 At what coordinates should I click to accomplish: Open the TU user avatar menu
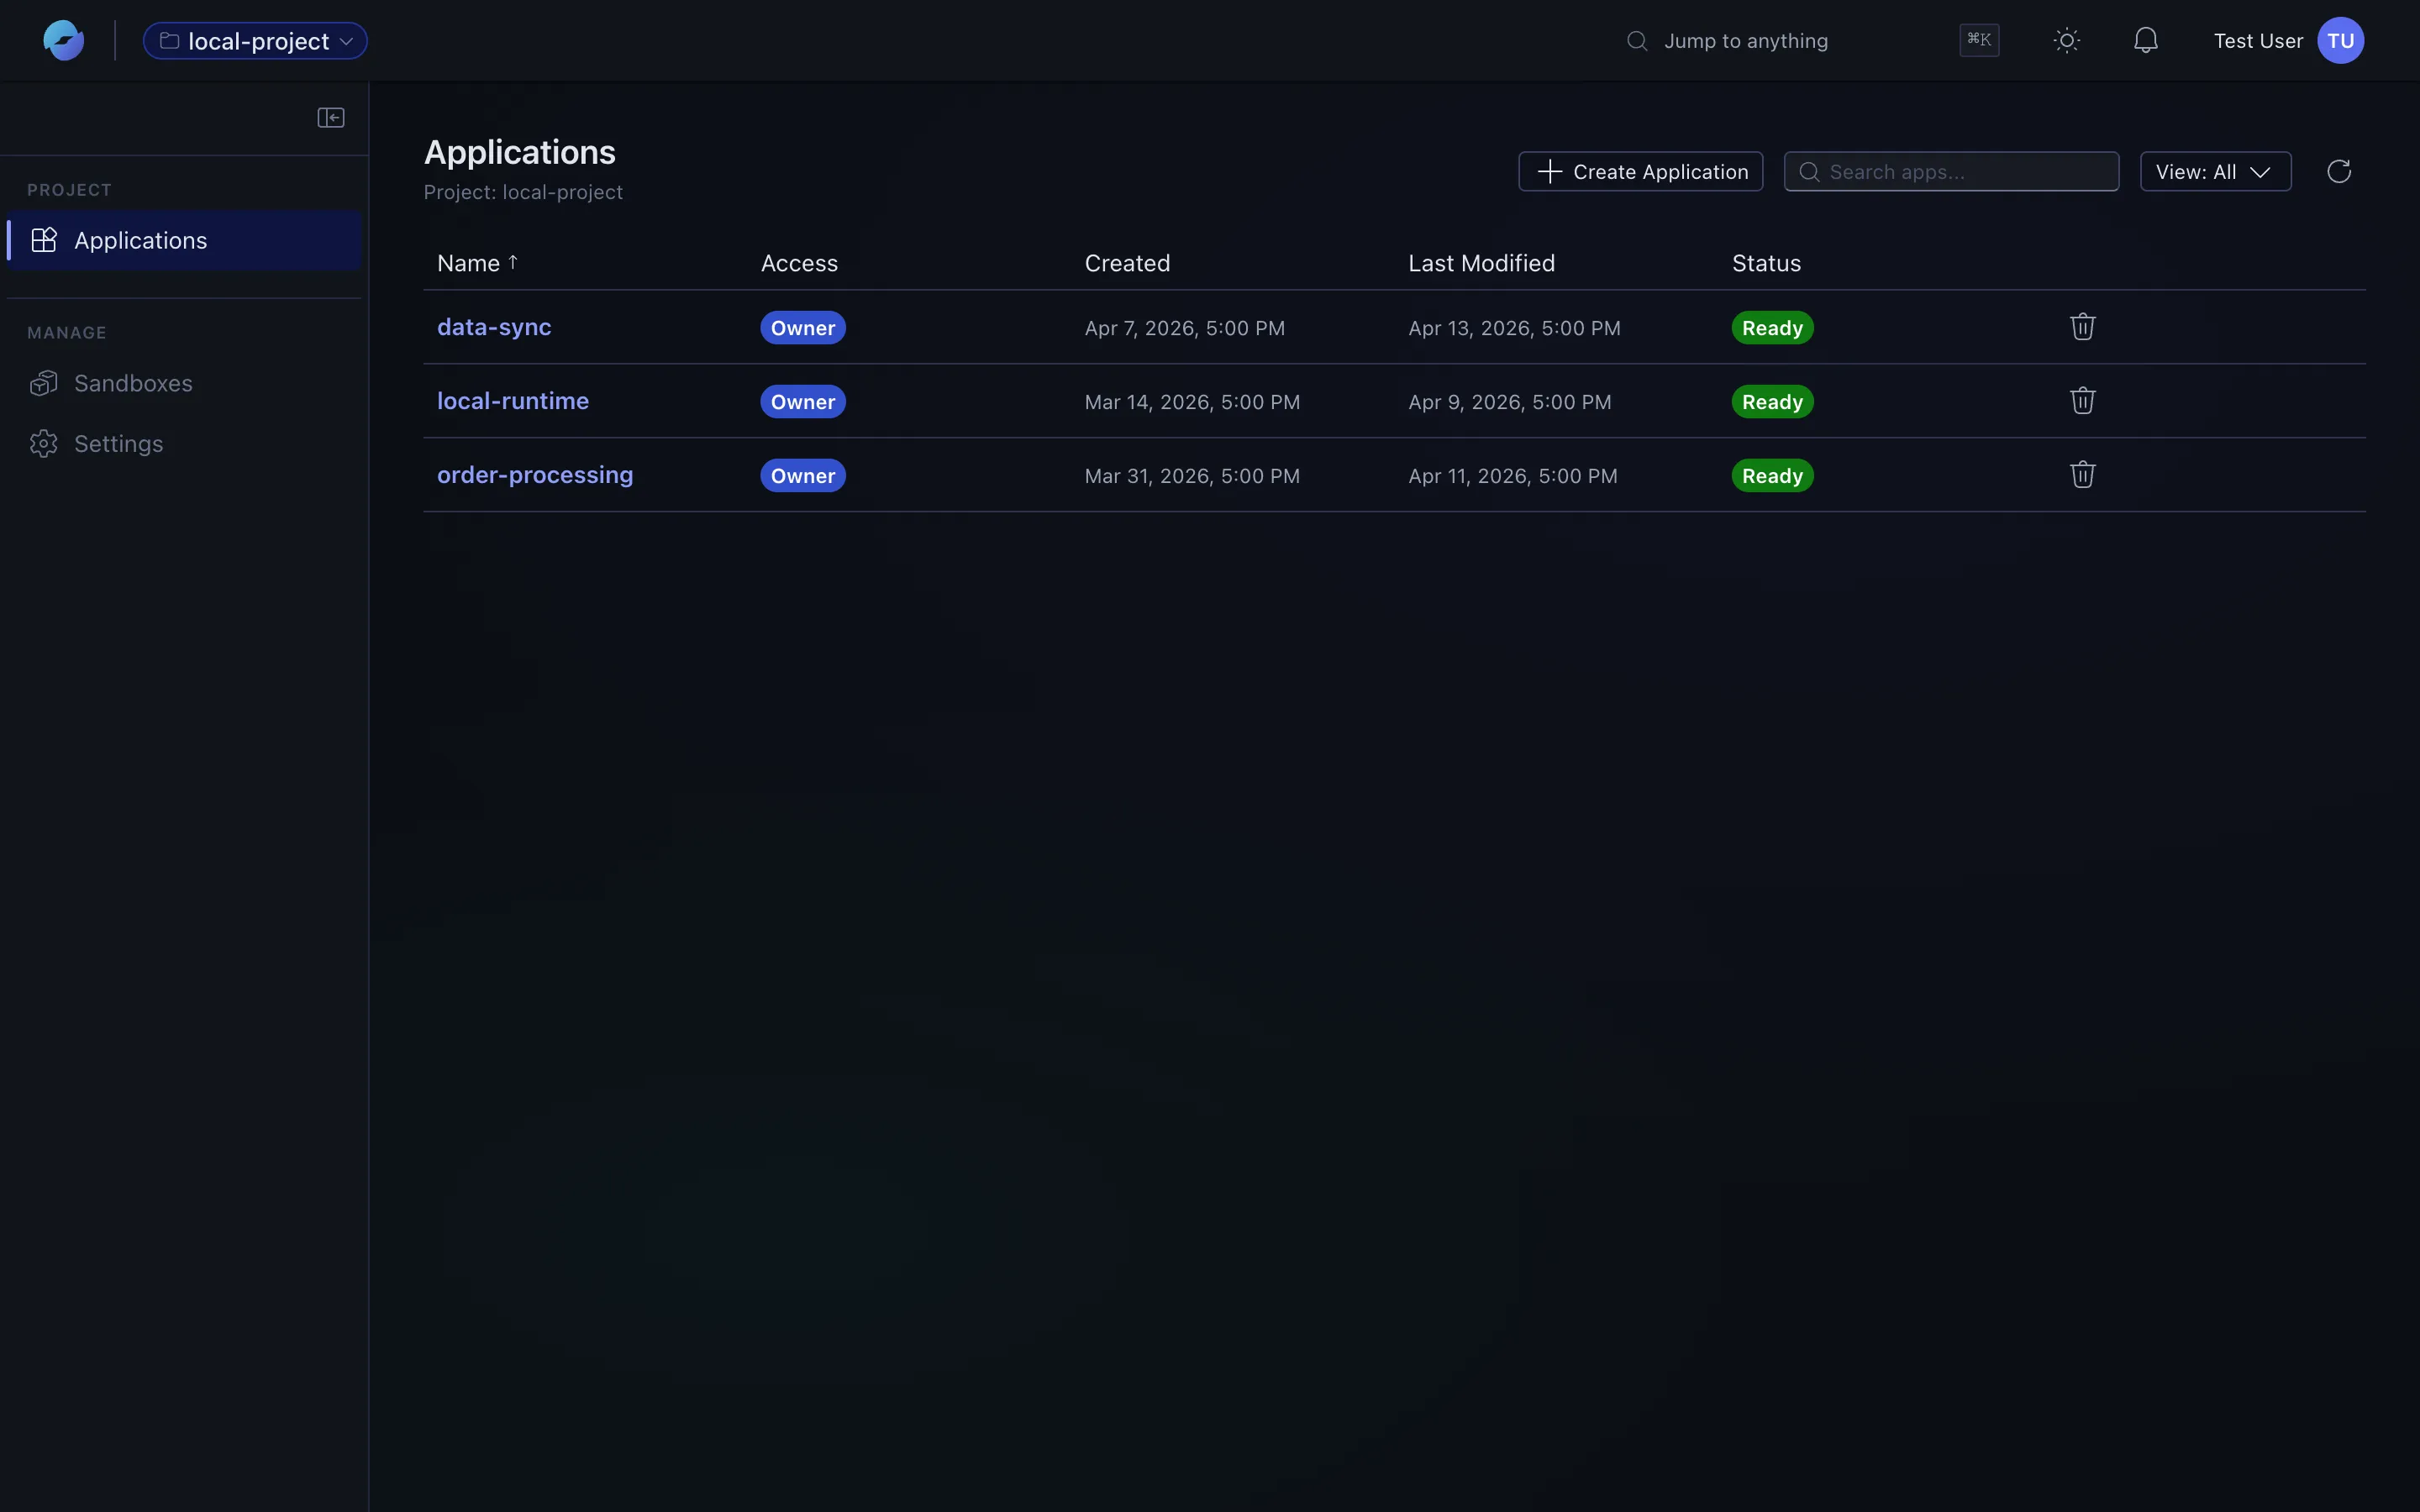2340,41
